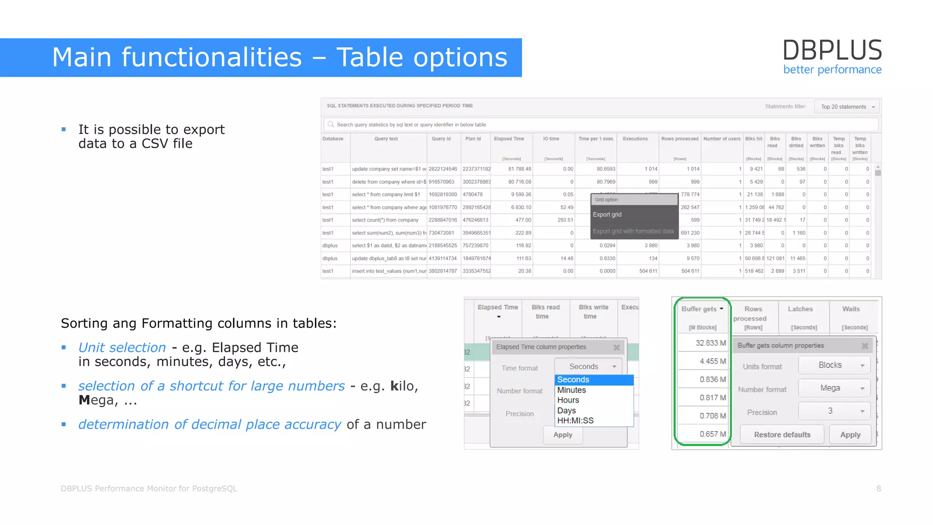The height and width of the screenshot is (525, 933).
Task: Open the Blocks units format dropdown
Action: (x=834, y=365)
